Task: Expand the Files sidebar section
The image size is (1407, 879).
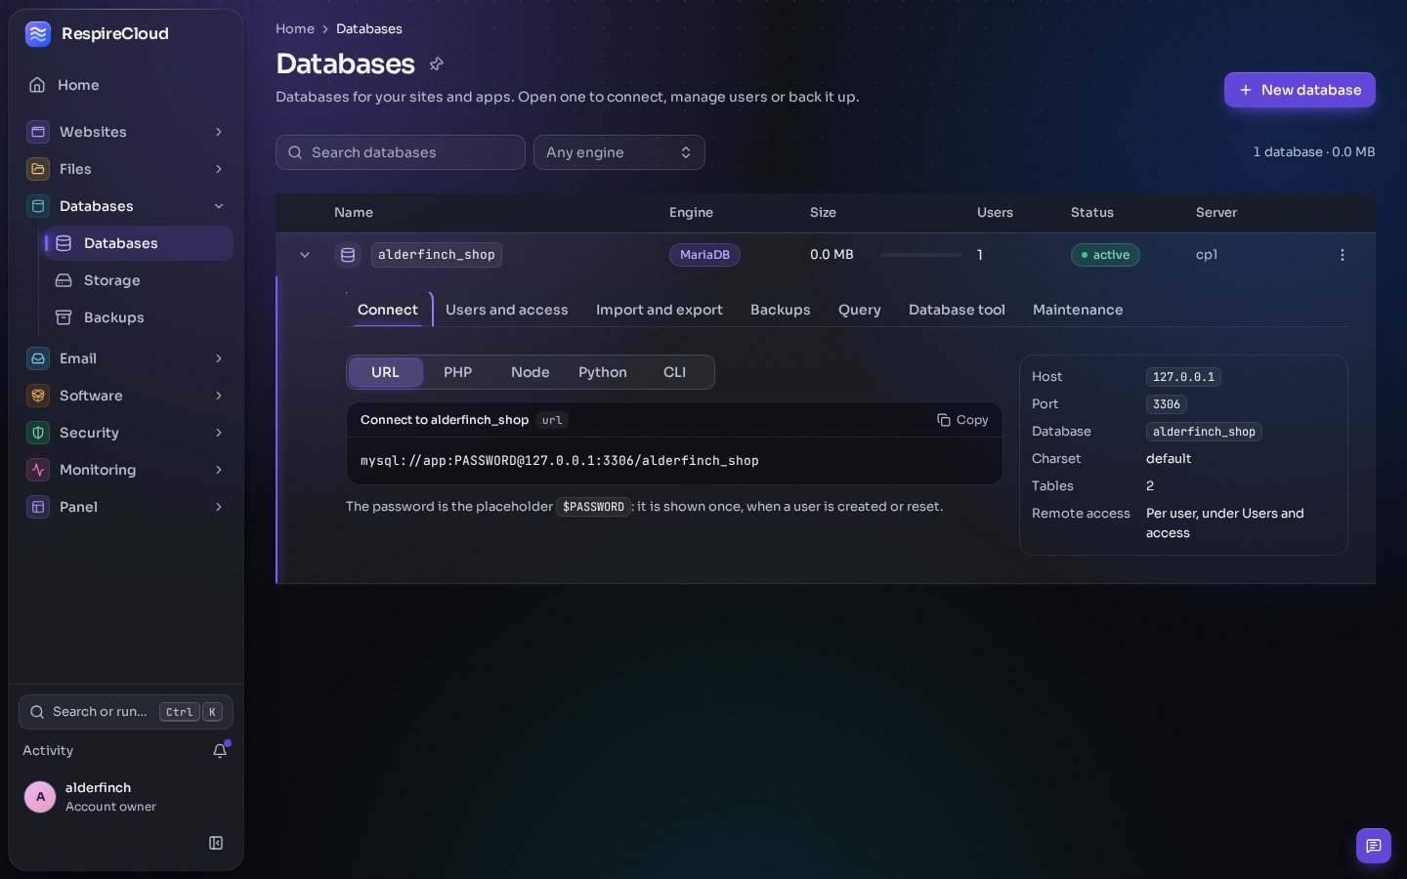Action: [x=126, y=169]
